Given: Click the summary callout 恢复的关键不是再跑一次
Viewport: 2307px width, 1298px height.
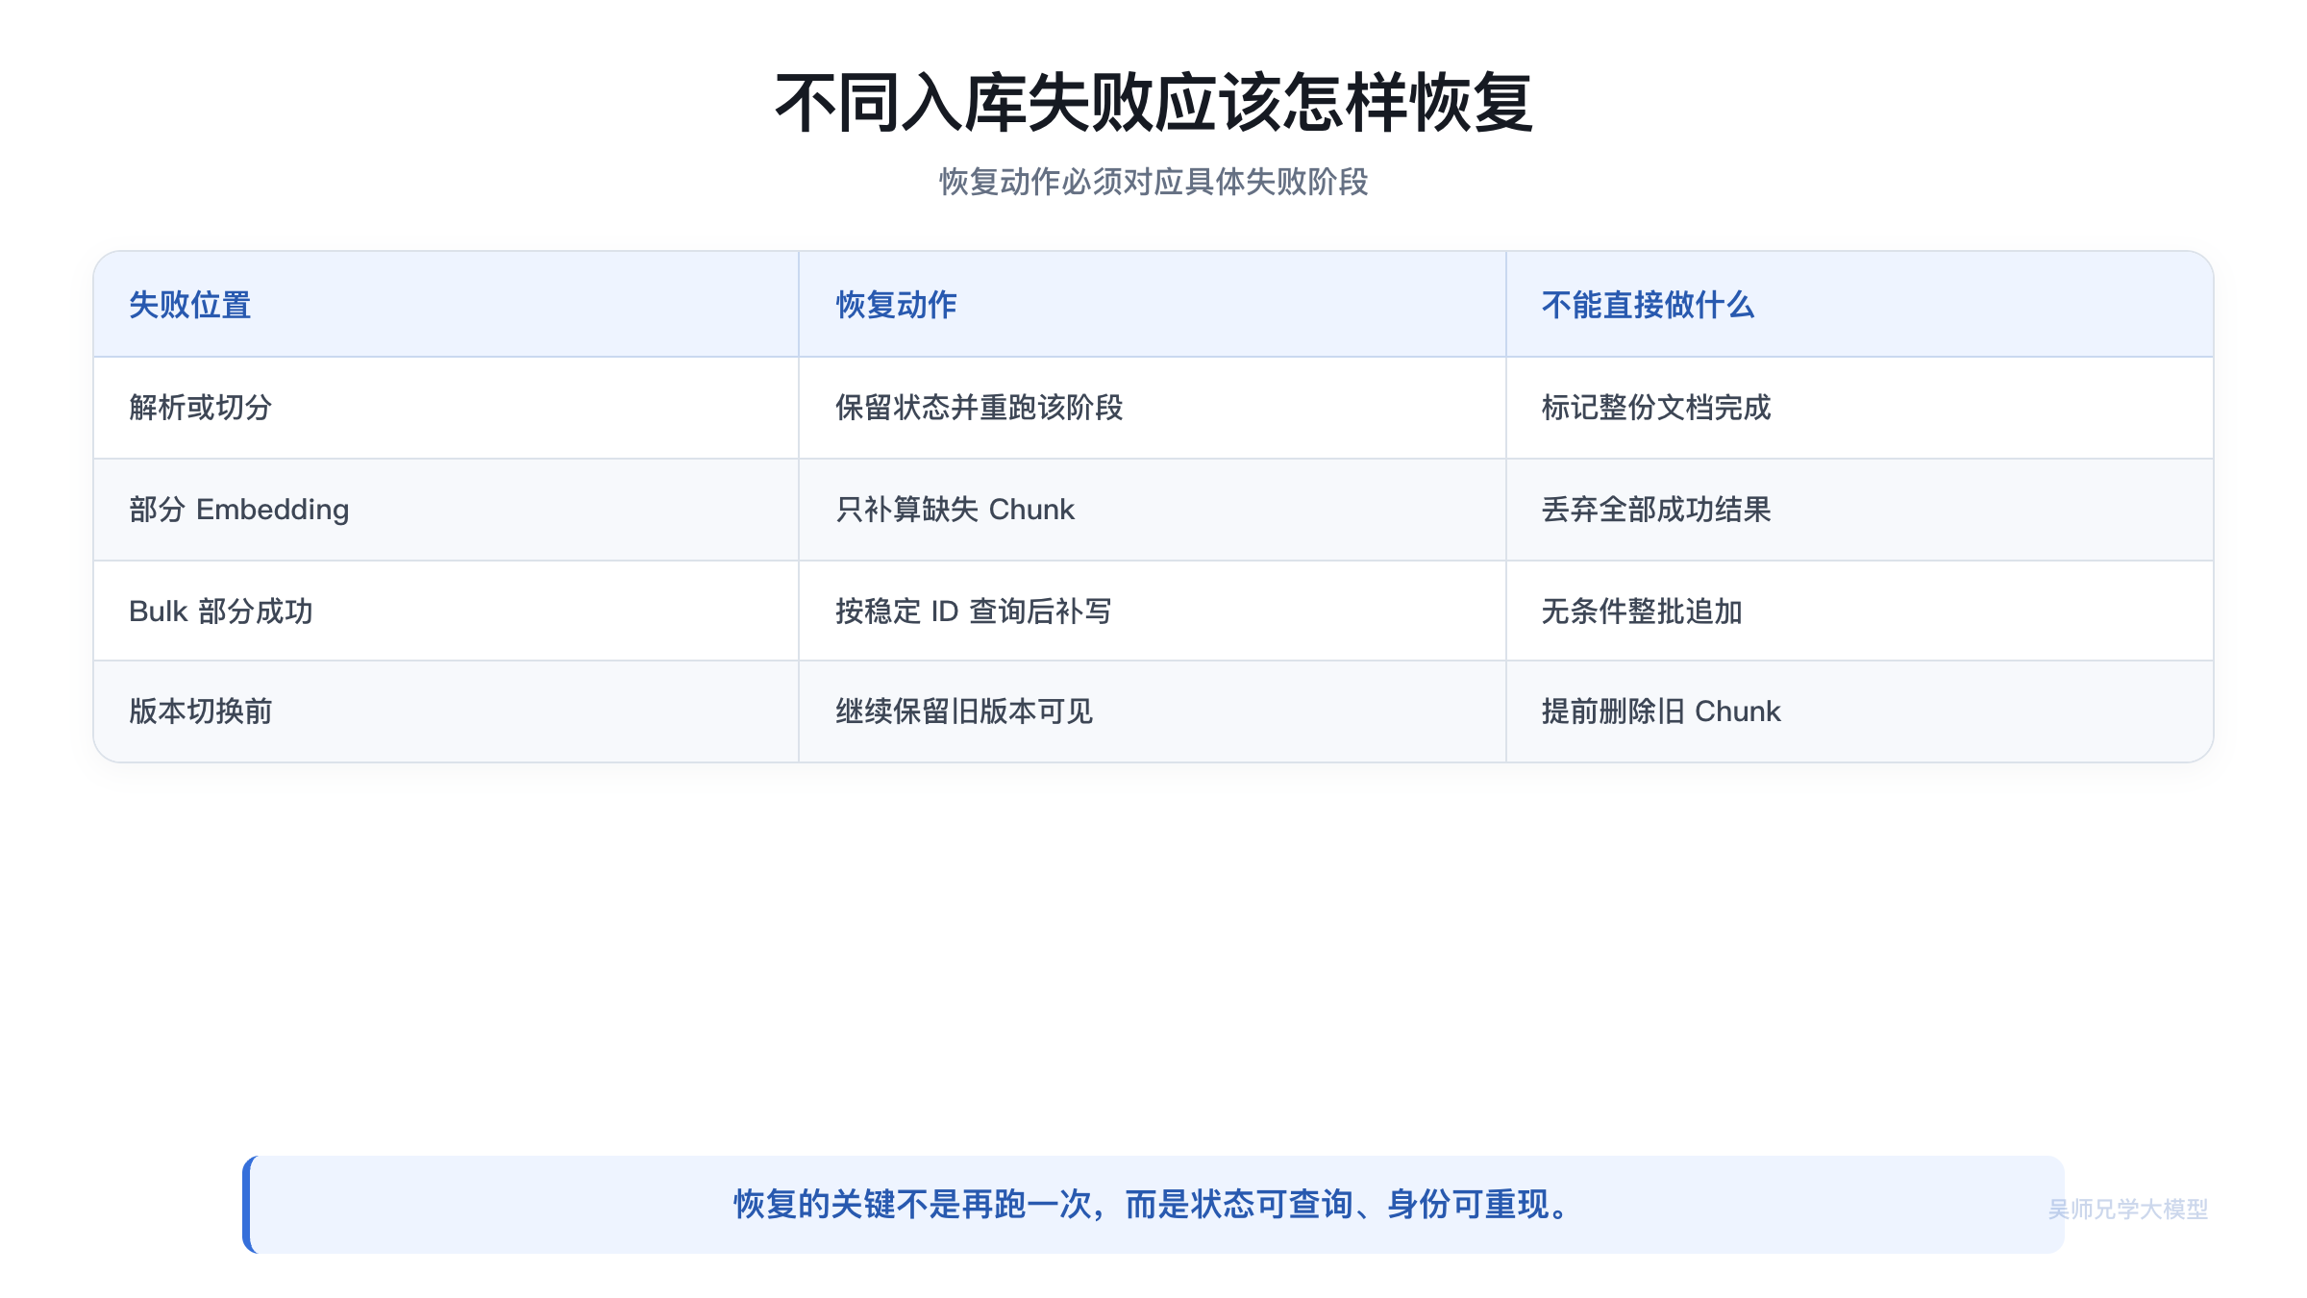Looking at the screenshot, I should [1153, 1204].
